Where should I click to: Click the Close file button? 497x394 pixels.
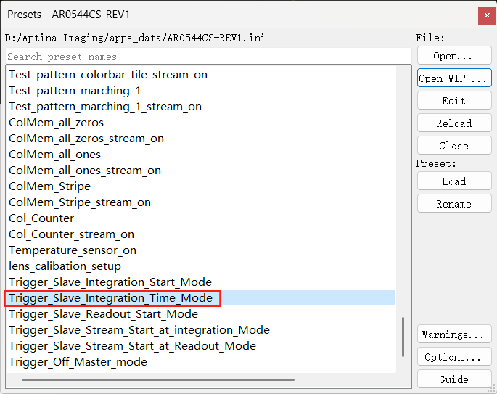(x=453, y=146)
